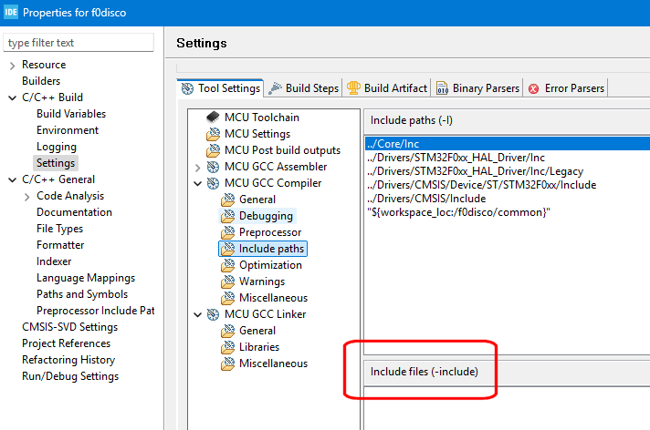
Task: Click the Error Parsers red icon
Action: [x=533, y=88]
